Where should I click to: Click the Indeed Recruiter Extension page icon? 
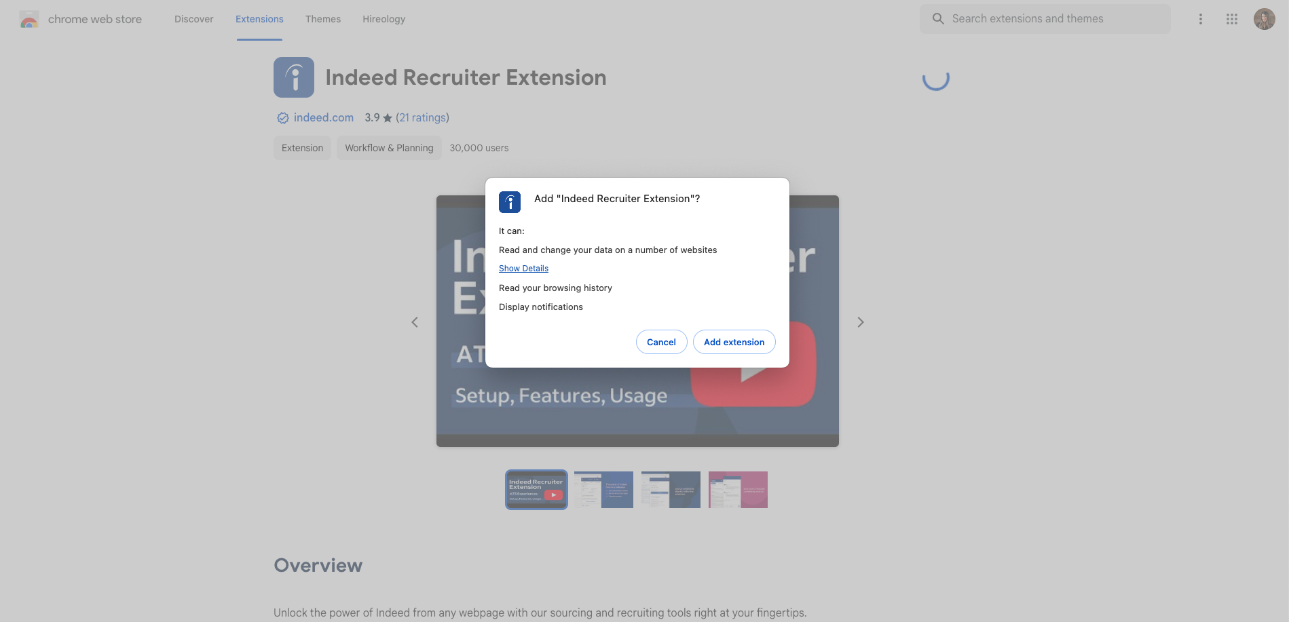click(x=294, y=77)
